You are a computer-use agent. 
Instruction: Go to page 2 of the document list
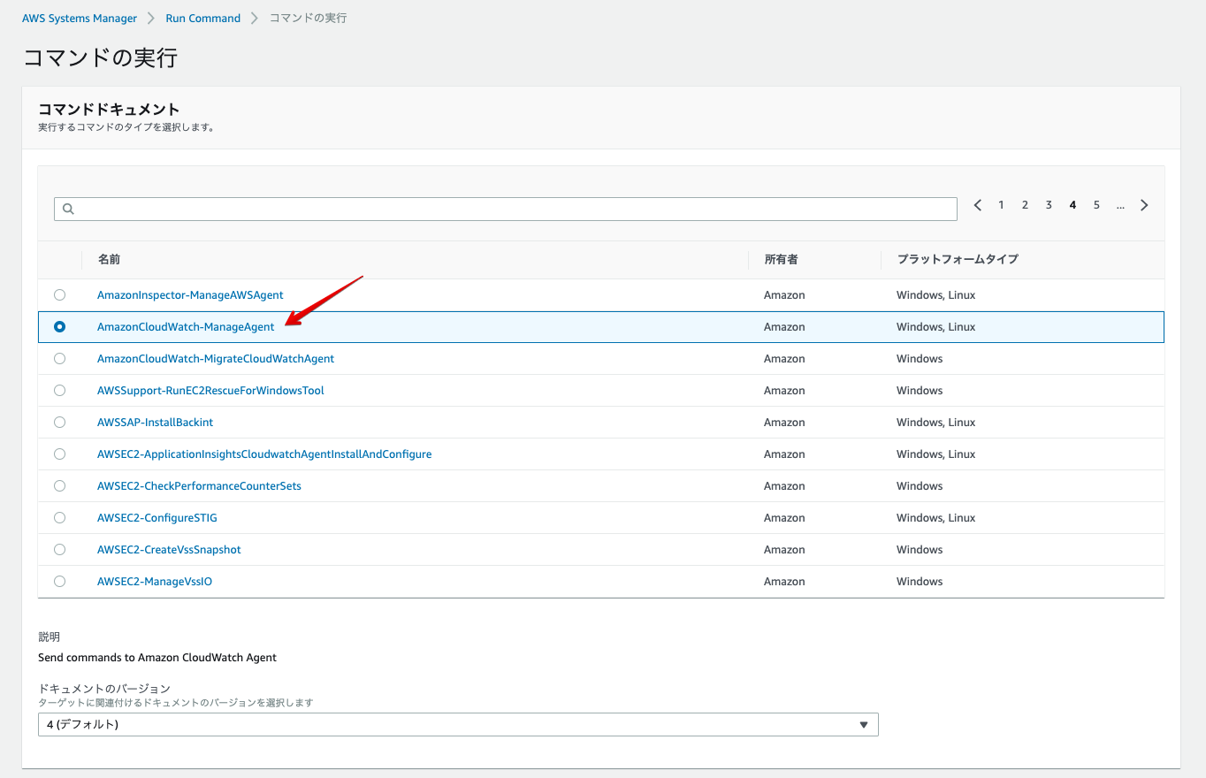point(1025,204)
